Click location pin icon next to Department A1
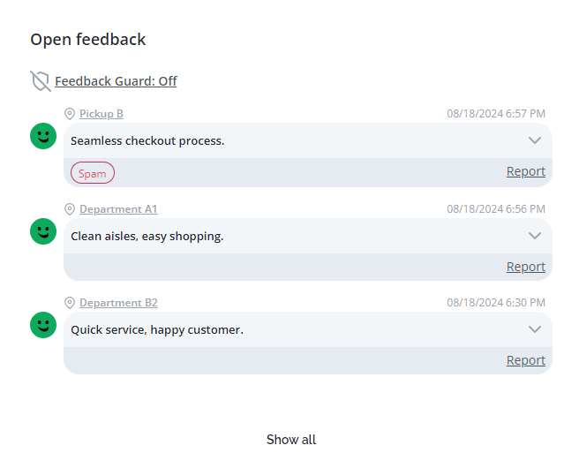Viewport: 579px width, 468px height. pyautogui.click(x=70, y=209)
